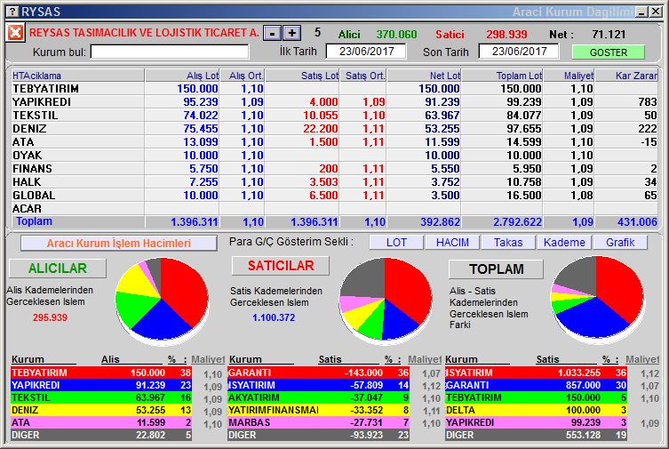
Task: Sort by the Satış Lot column header
Action: coord(302,76)
